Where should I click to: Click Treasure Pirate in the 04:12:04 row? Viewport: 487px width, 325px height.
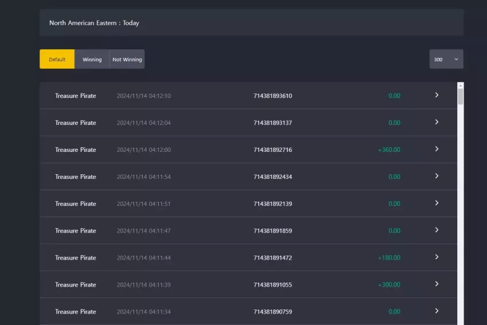coord(76,123)
